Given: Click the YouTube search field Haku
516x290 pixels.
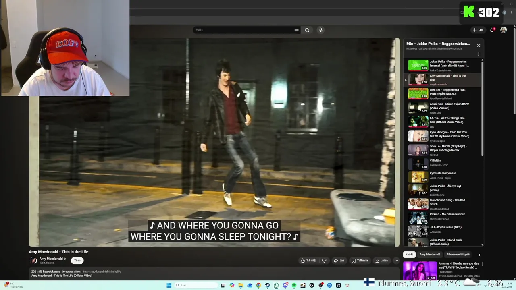Looking at the screenshot, I should (244, 30).
